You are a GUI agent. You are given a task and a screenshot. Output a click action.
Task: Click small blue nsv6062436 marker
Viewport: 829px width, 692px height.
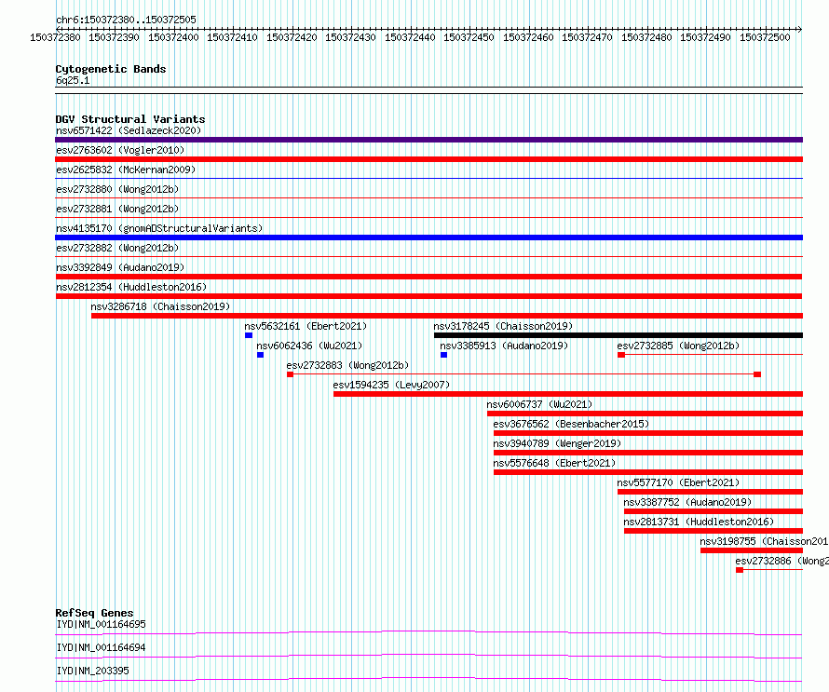coord(260,355)
